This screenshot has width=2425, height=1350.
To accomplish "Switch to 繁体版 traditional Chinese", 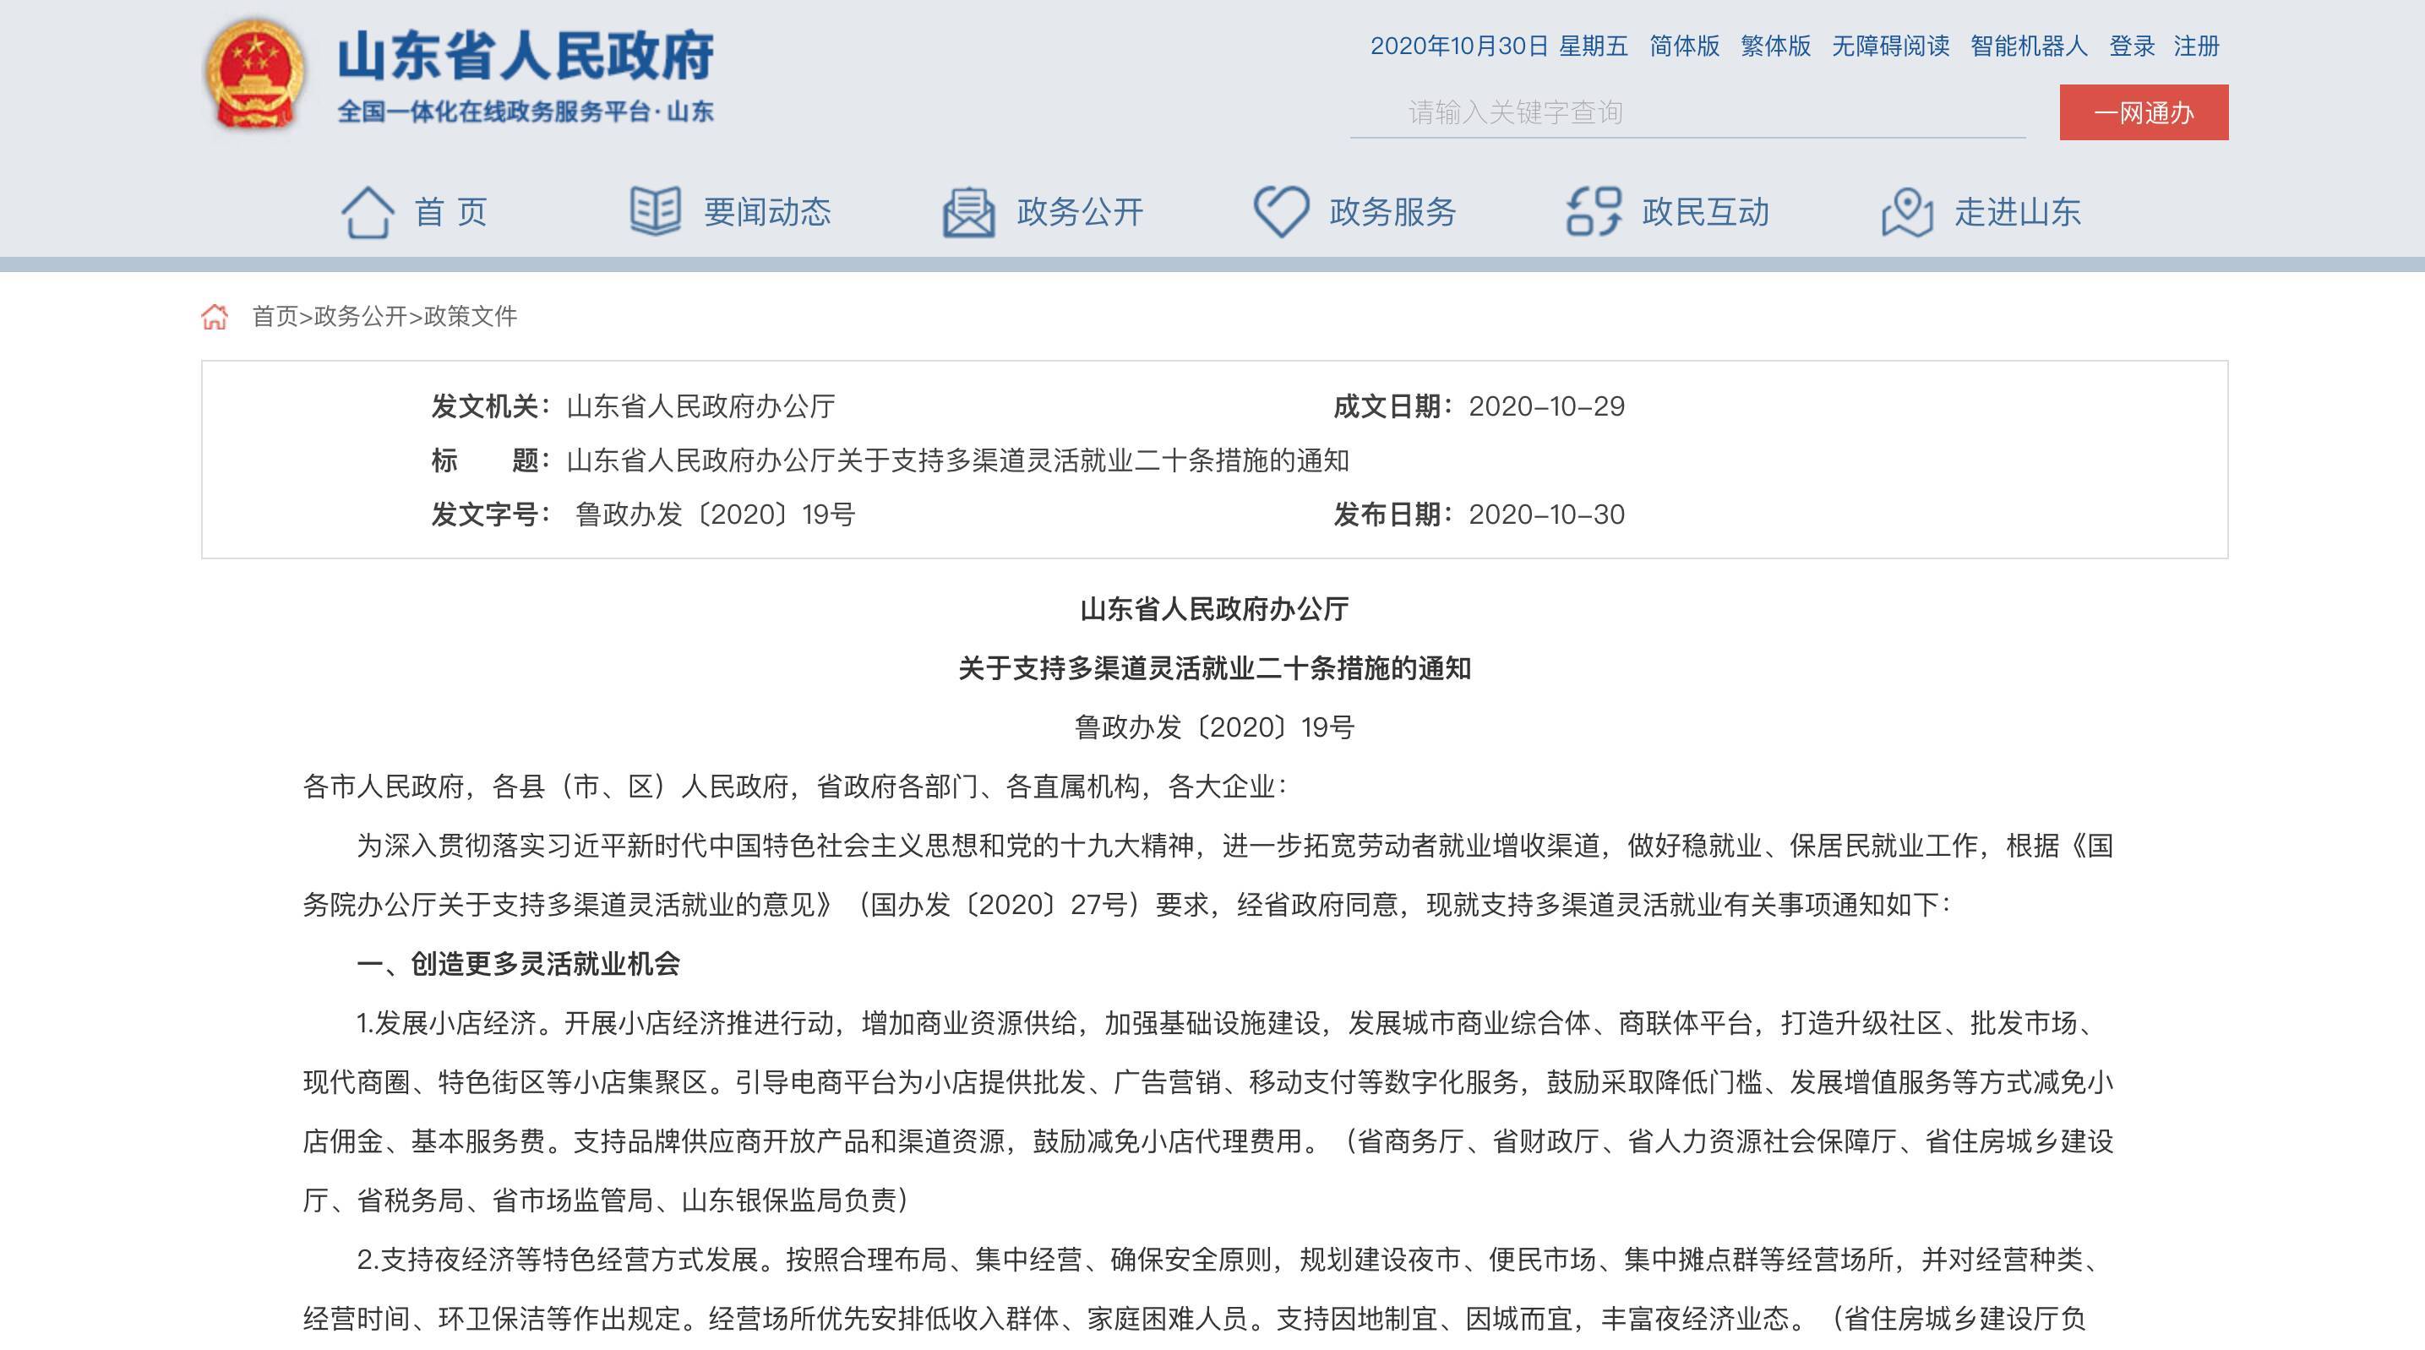I will pyautogui.click(x=1774, y=46).
